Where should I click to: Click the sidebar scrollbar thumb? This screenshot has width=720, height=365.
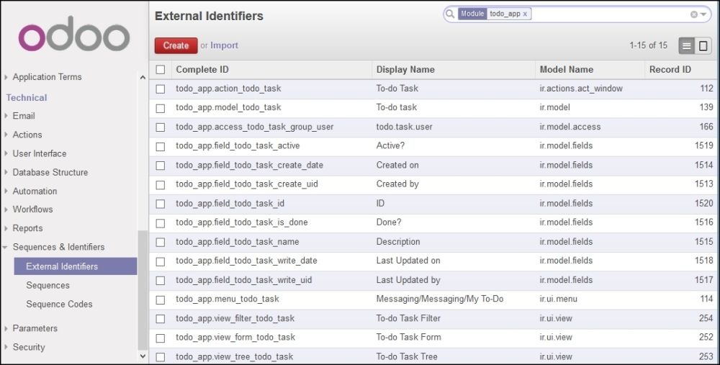click(x=143, y=290)
